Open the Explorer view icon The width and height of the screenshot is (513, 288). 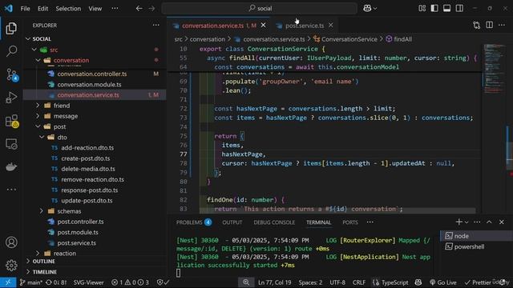click(11, 29)
